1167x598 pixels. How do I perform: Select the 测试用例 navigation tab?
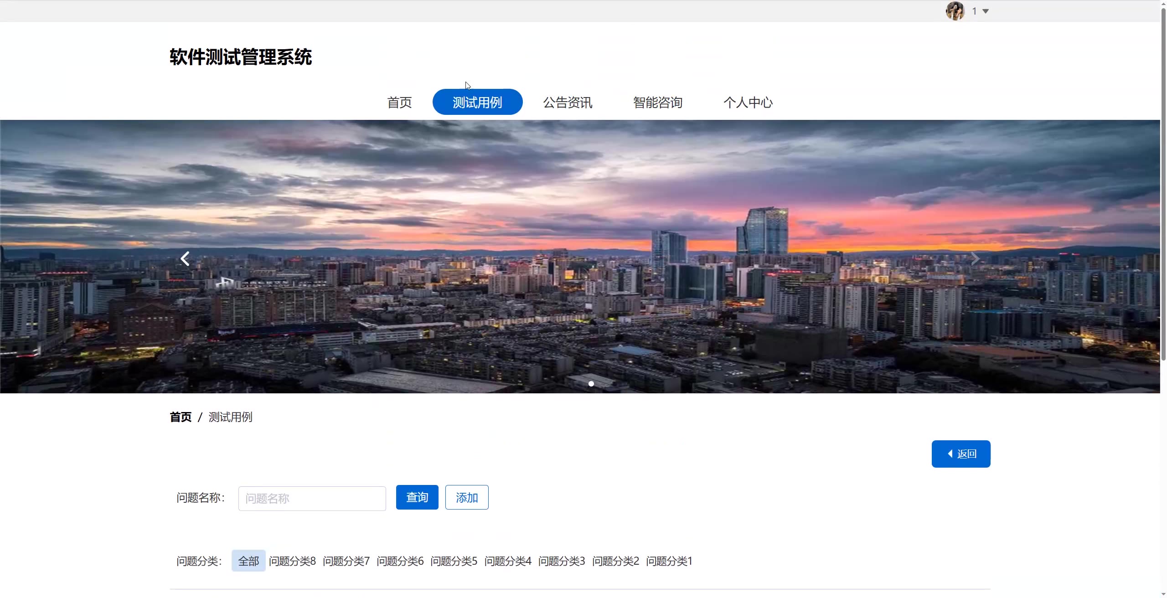pyautogui.click(x=477, y=102)
